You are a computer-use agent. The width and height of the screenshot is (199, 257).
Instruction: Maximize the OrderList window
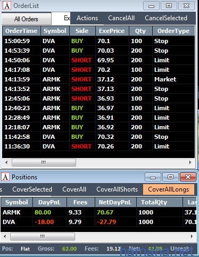point(169,6)
